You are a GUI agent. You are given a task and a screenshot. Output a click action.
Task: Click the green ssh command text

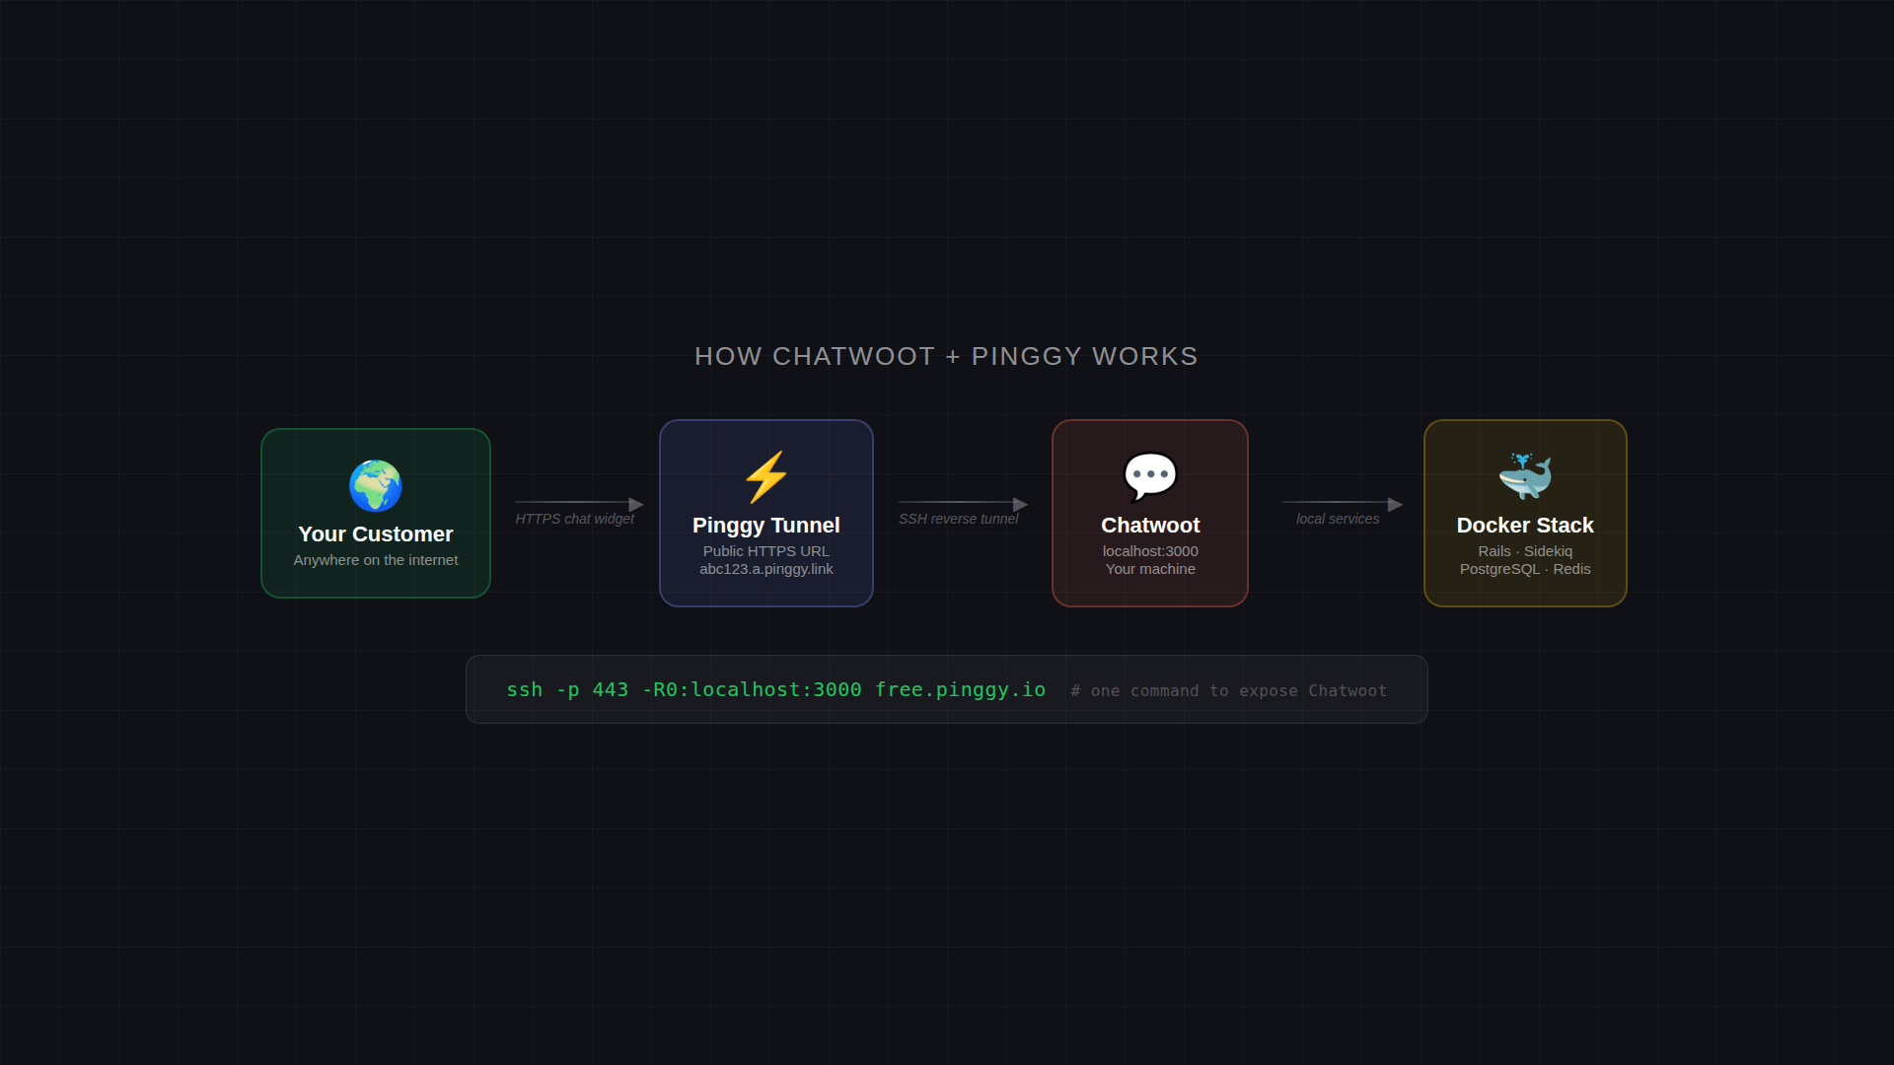pyautogui.click(x=776, y=689)
